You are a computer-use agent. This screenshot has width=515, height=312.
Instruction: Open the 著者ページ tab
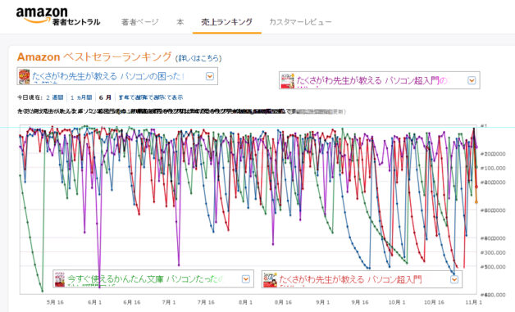click(140, 22)
